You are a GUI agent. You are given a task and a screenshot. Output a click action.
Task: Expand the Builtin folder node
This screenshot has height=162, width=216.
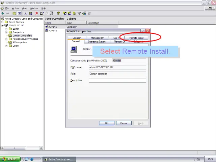coord(6,29)
